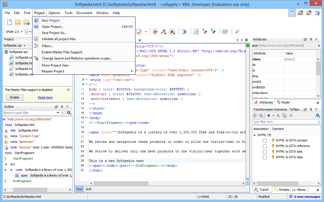
Task: Collapse the code node in Outline
Action: click(x=5, y=170)
